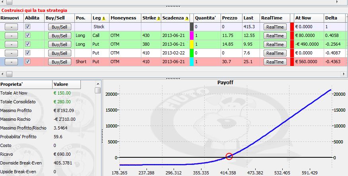Click Buy/Sell button for Long Put 380

59,44
